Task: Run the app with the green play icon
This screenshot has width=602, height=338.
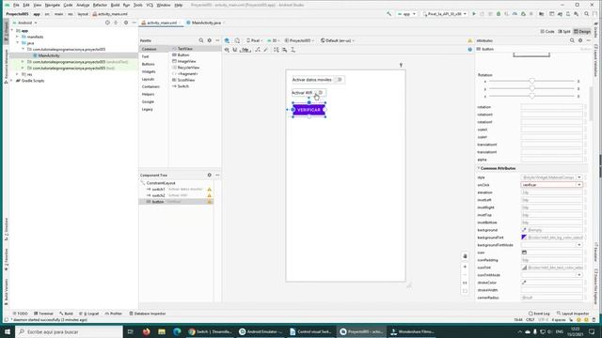Action: point(474,14)
